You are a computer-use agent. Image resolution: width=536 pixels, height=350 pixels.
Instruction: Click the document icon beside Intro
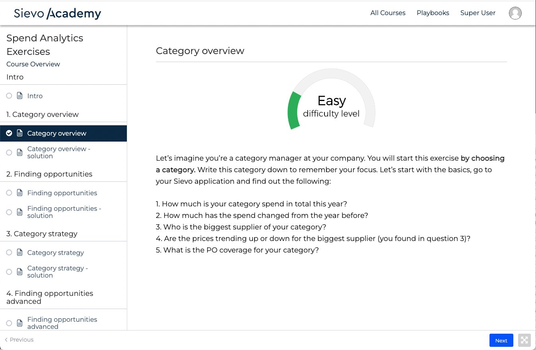click(20, 96)
